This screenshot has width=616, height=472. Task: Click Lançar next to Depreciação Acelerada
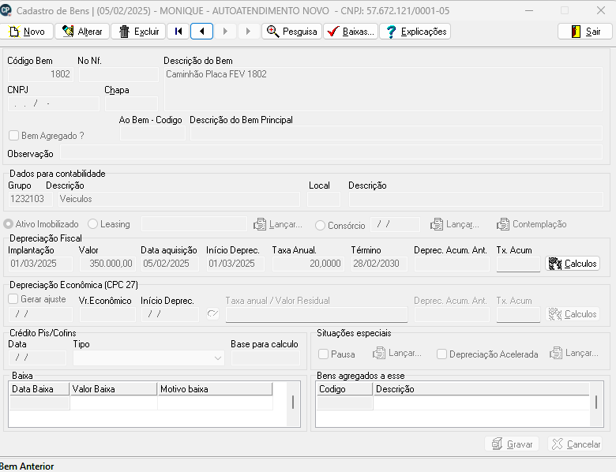pyautogui.click(x=573, y=354)
